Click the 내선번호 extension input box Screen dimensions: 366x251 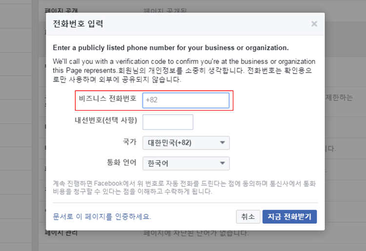(168, 122)
